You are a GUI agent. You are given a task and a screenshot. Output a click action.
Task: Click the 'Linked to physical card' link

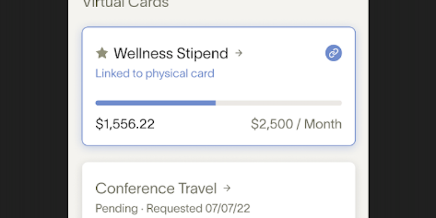tap(155, 73)
